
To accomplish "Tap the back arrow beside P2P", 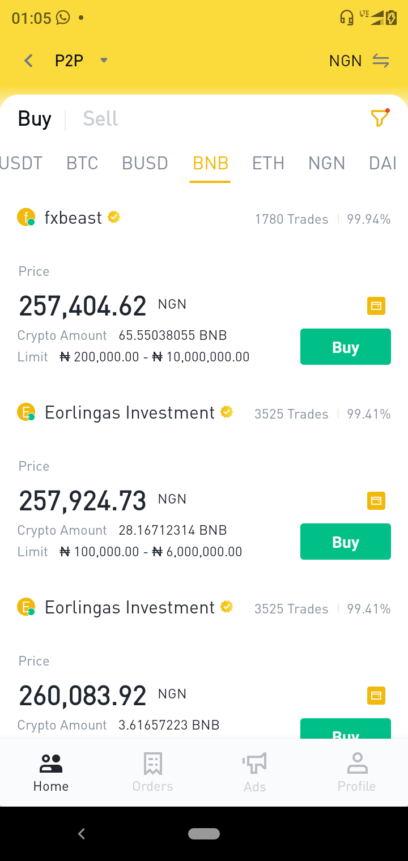I will pyautogui.click(x=29, y=61).
